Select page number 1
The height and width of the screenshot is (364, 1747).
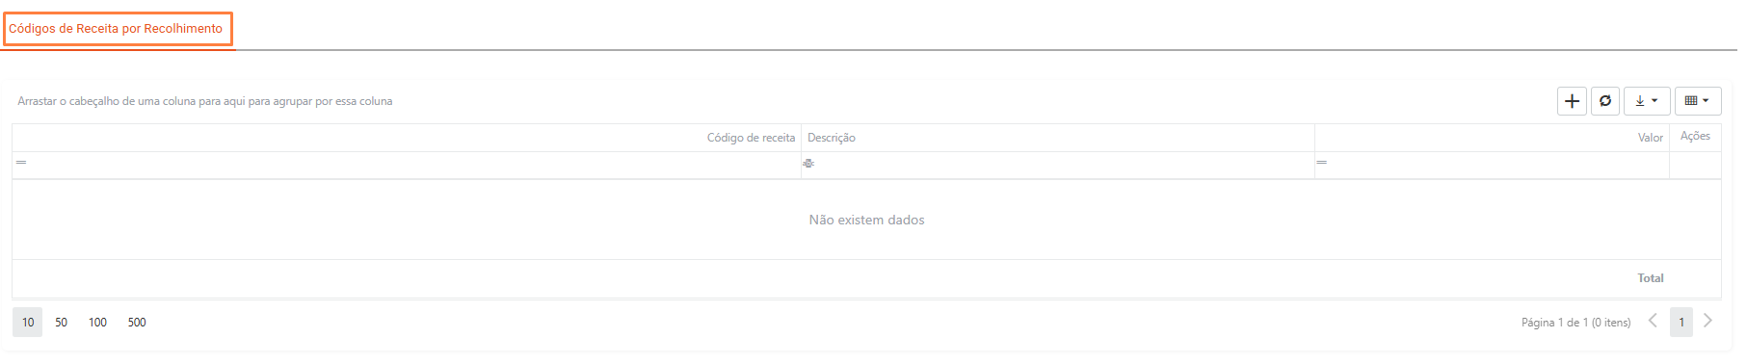coord(1681,323)
